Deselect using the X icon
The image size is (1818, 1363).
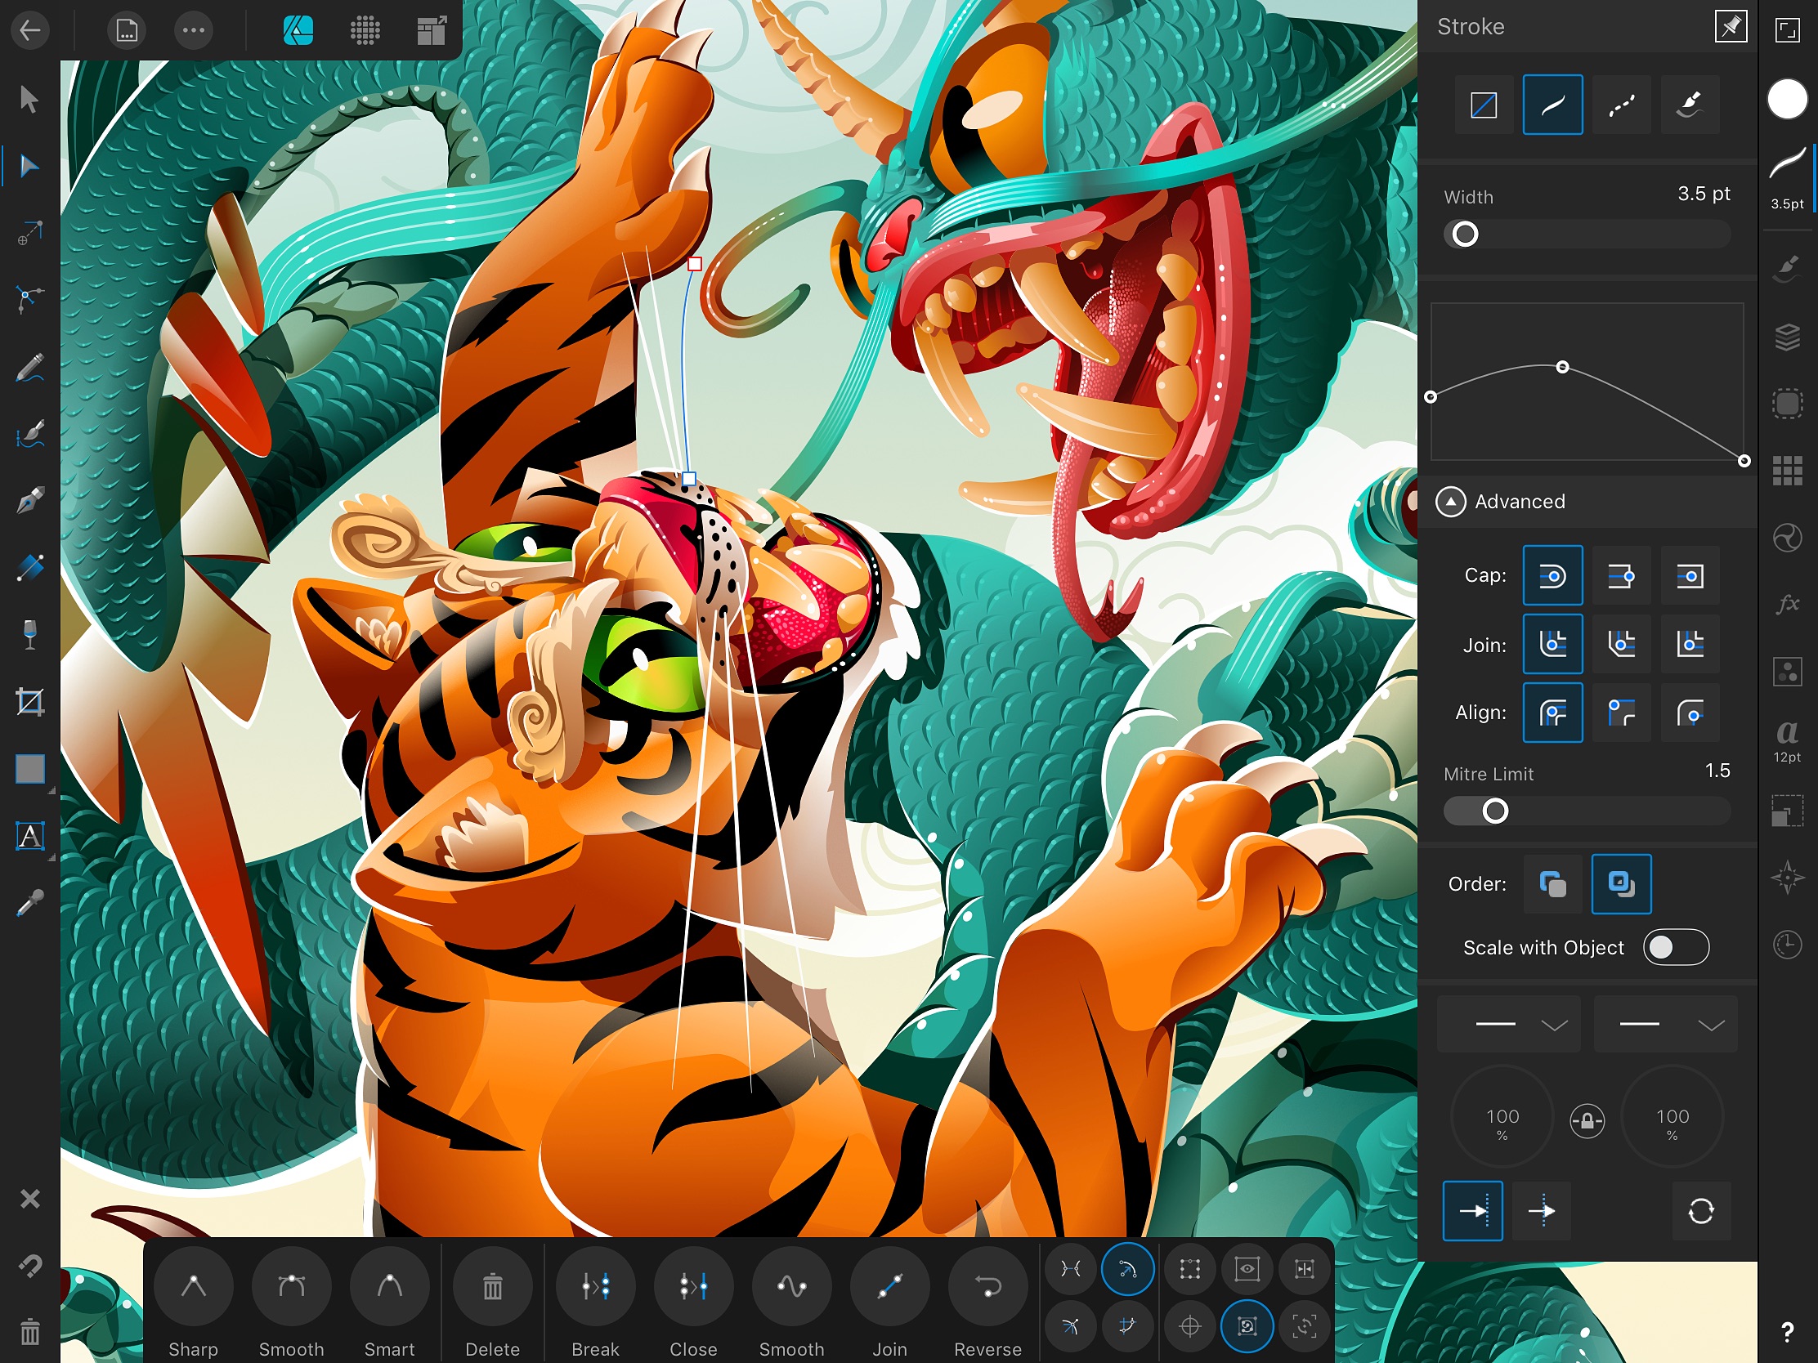click(29, 1200)
